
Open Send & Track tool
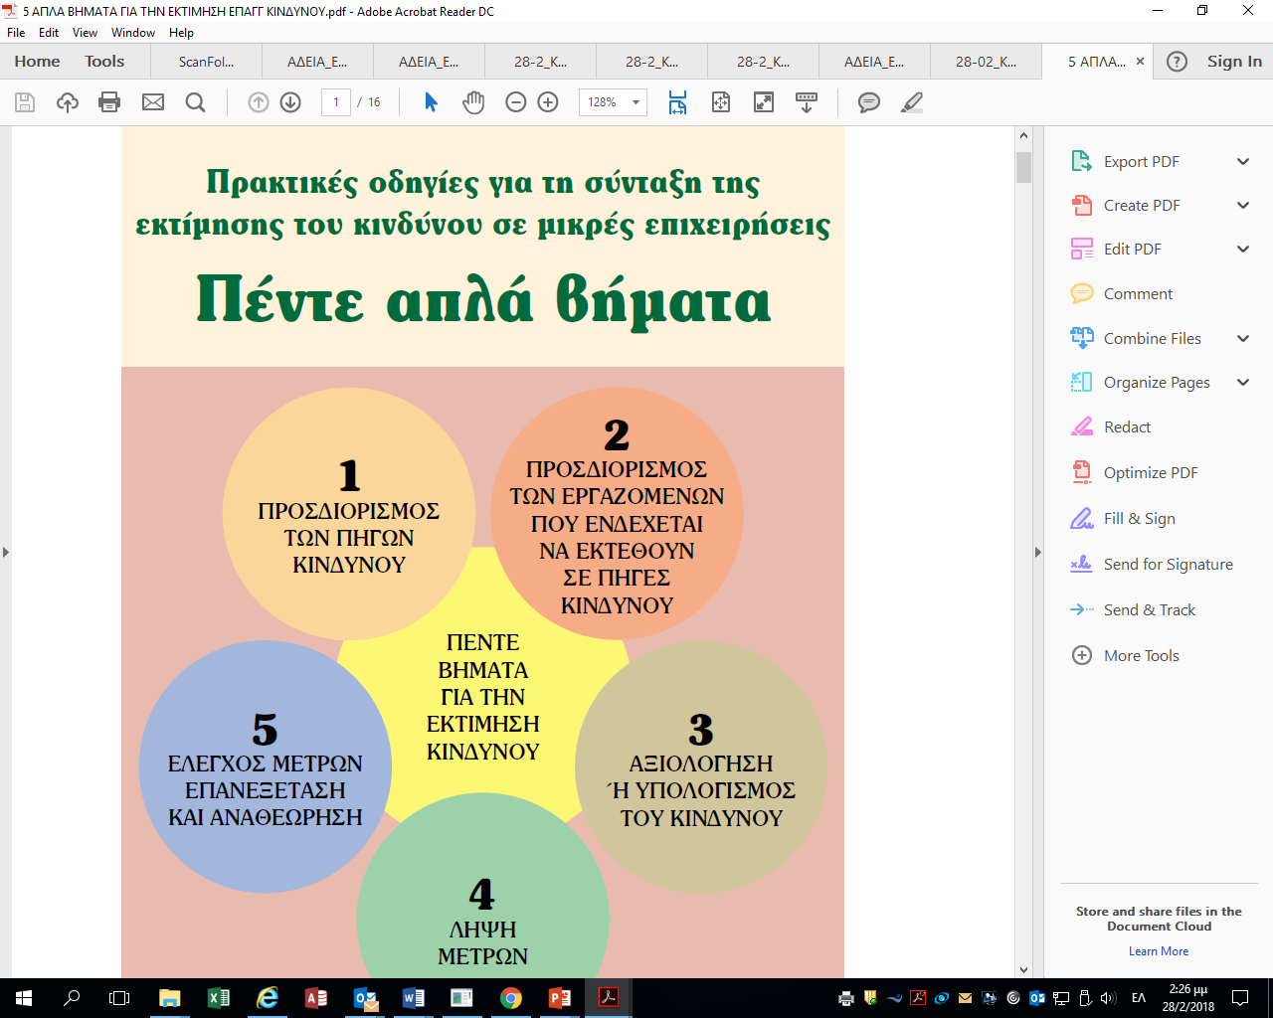[x=1133, y=609]
